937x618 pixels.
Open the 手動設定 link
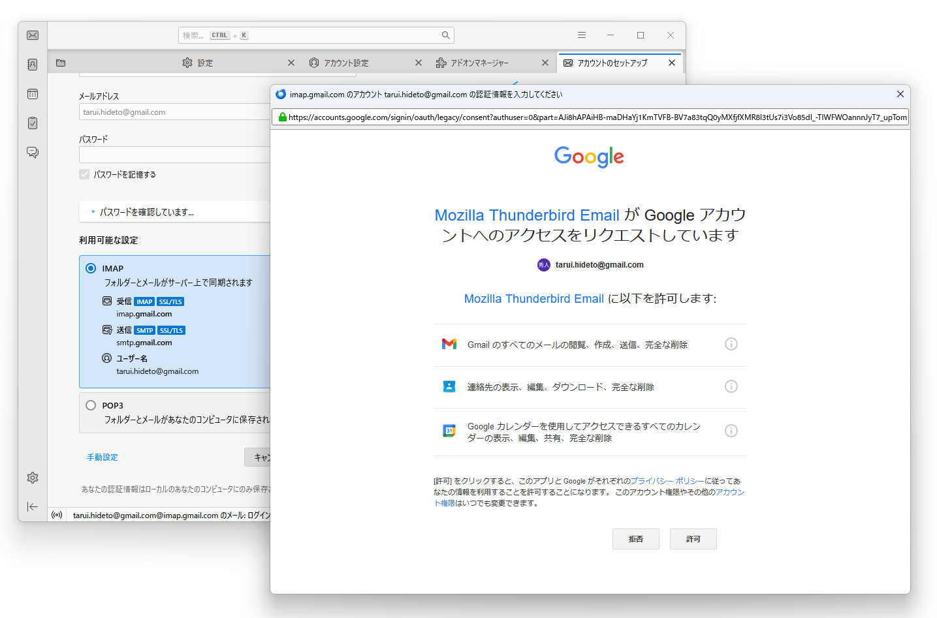102,457
